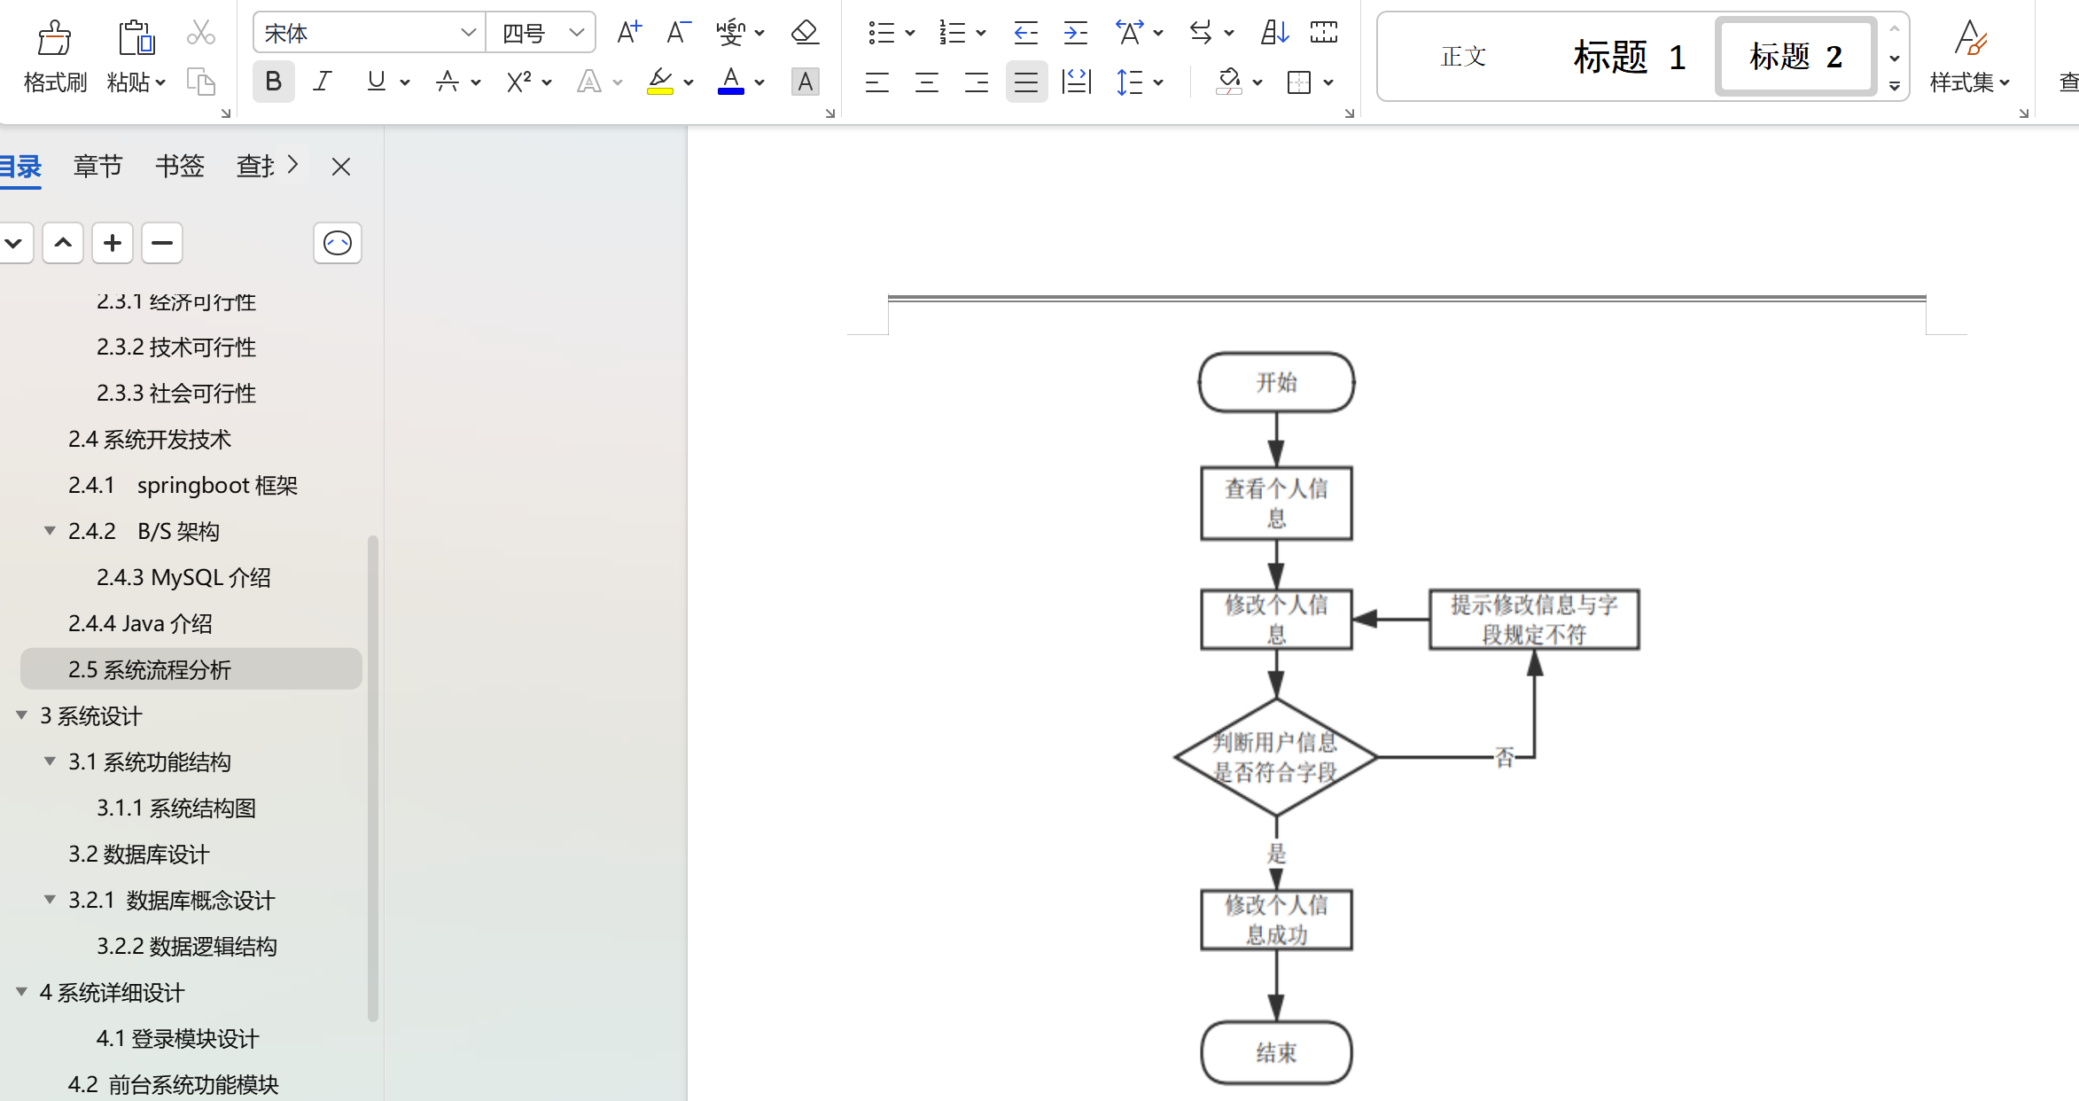The image size is (2079, 1101).
Task: Toggle bold formatting
Action: [x=273, y=82]
